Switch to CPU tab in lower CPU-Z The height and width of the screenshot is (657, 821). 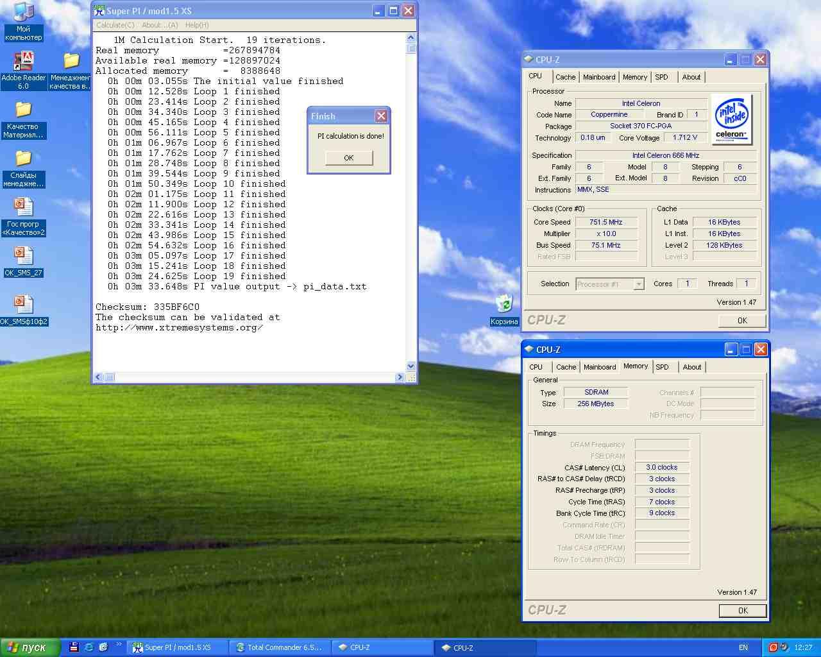pyautogui.click(x=536, y=367)
